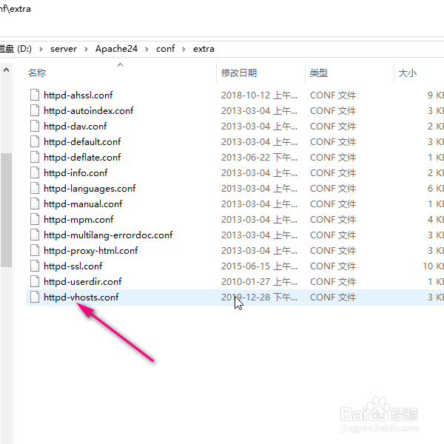The image size is (444, 444).
Task: Select file name httpd-default.conf
Action: (x=82, y=142)
